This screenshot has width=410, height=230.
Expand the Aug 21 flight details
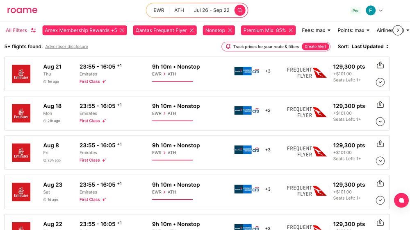(380, 82)
